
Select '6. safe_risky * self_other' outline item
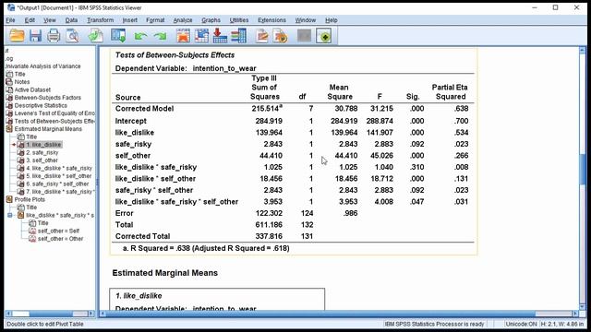coord(57,184)
